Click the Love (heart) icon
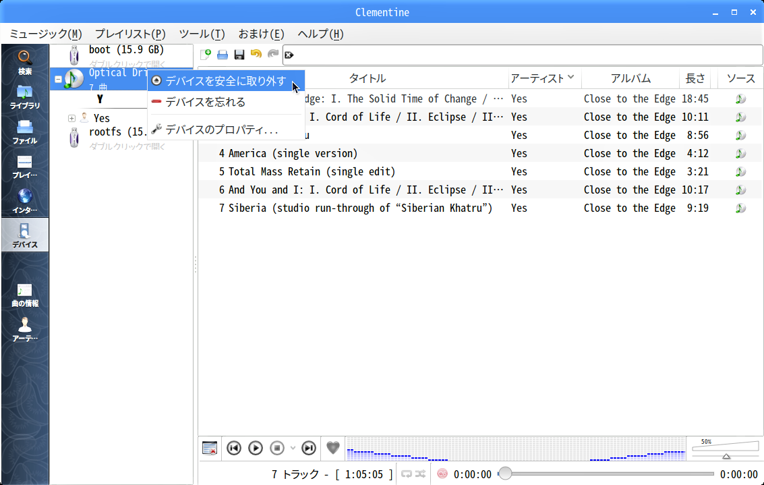The height and width of the screenshot is (485, 764). [x=333, y=447]
